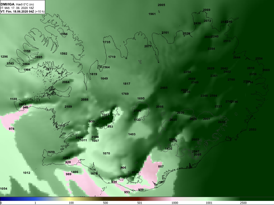Image resolution: width=274 pixels, height=205 pixels.
Task: Click the 2553 value off the east coast
Action: [253, 130]
